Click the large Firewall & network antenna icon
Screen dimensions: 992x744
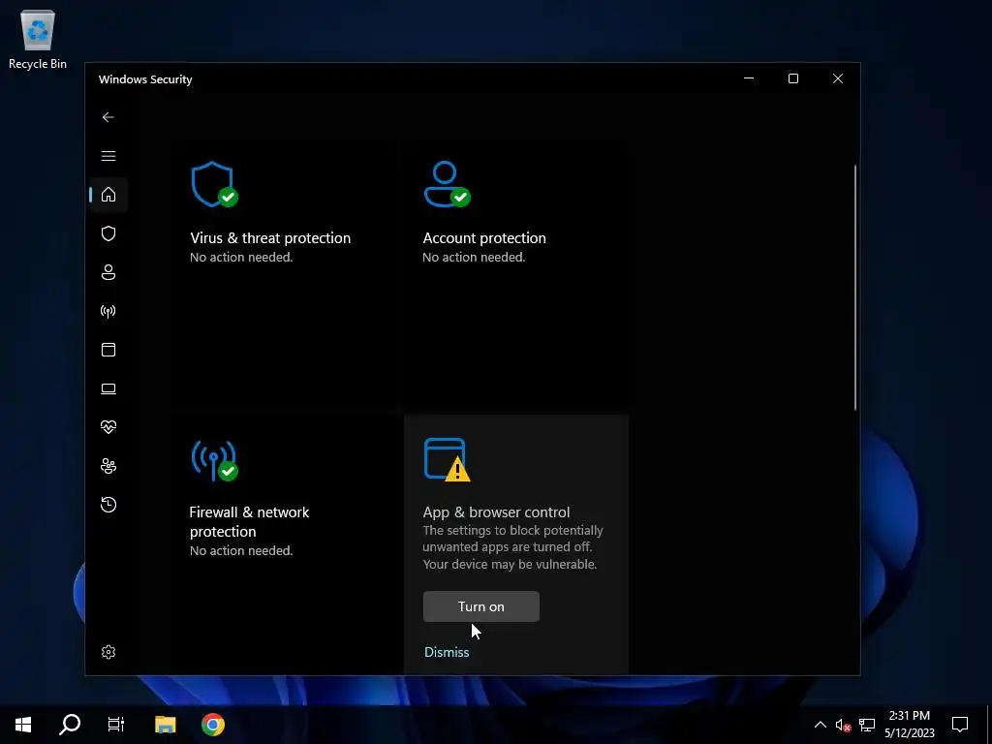[214, 460]
